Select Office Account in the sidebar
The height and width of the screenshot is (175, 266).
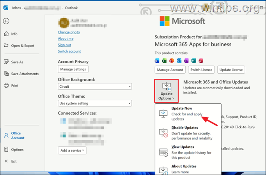coord(14,136)
